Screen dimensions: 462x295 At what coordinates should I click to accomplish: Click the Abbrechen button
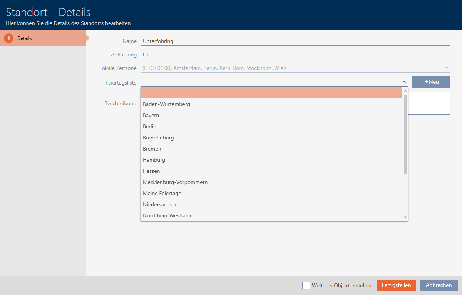(x=439, y=285)
